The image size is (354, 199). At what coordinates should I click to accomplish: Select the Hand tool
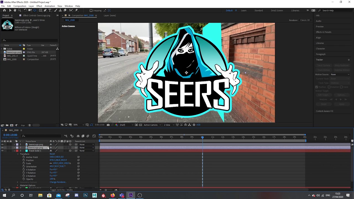(15, 10)
